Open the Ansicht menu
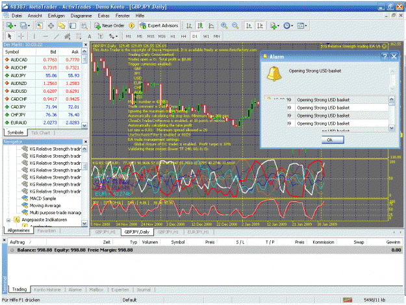The image size is (406, 305). click(x=35, y=16)
